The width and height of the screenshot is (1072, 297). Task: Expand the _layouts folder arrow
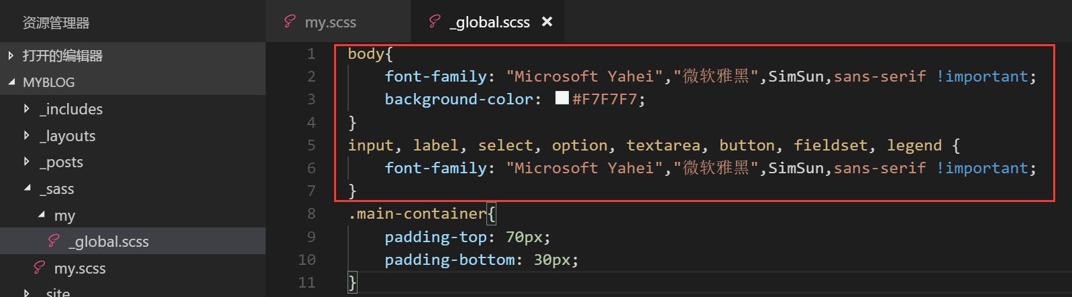click(x=26, y=135)
